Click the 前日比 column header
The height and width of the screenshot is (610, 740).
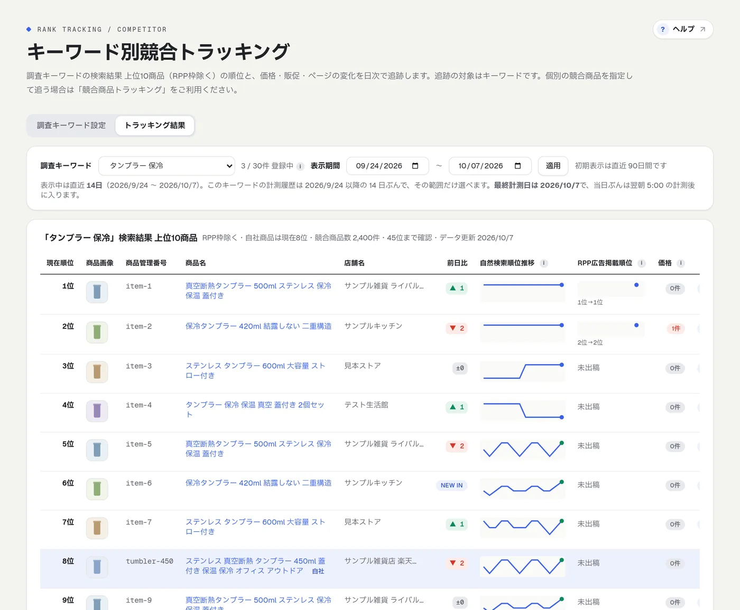[457, 263]
